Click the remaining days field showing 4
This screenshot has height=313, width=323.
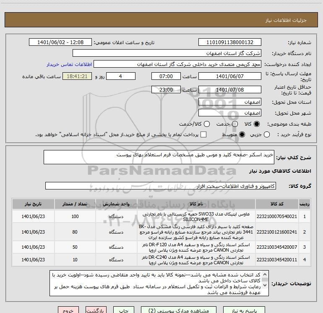tap(121, 76)
